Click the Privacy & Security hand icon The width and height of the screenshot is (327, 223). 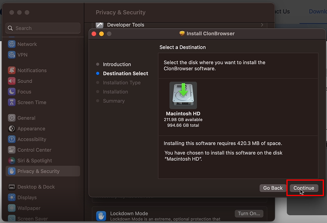coord(12,171)
